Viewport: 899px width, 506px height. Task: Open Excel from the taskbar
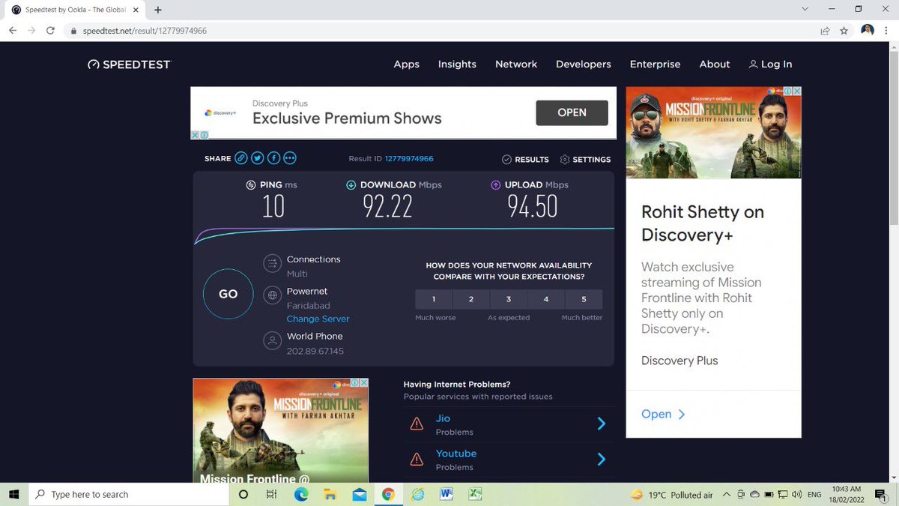click(475, 494)
